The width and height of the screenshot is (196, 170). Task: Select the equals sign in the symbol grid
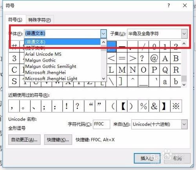pos(122,58)
